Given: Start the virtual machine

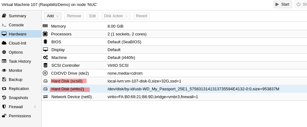Looking at the screenshot, I should 283,4.
